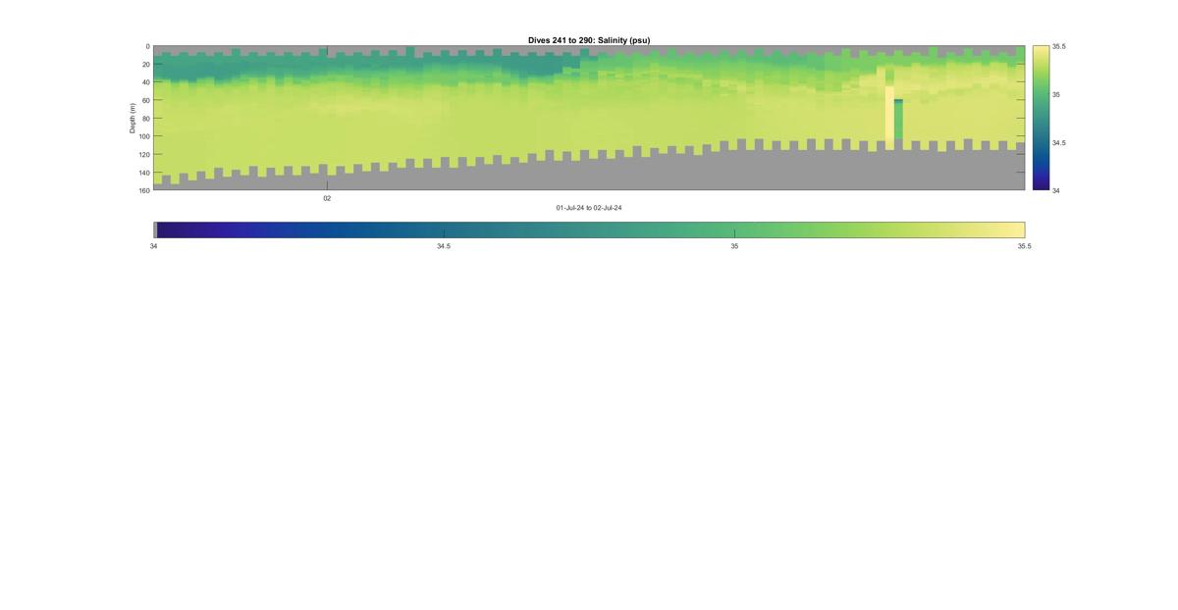
Task: Click the "34.5" label on vertical colorbar
Action: (1059, 142)
